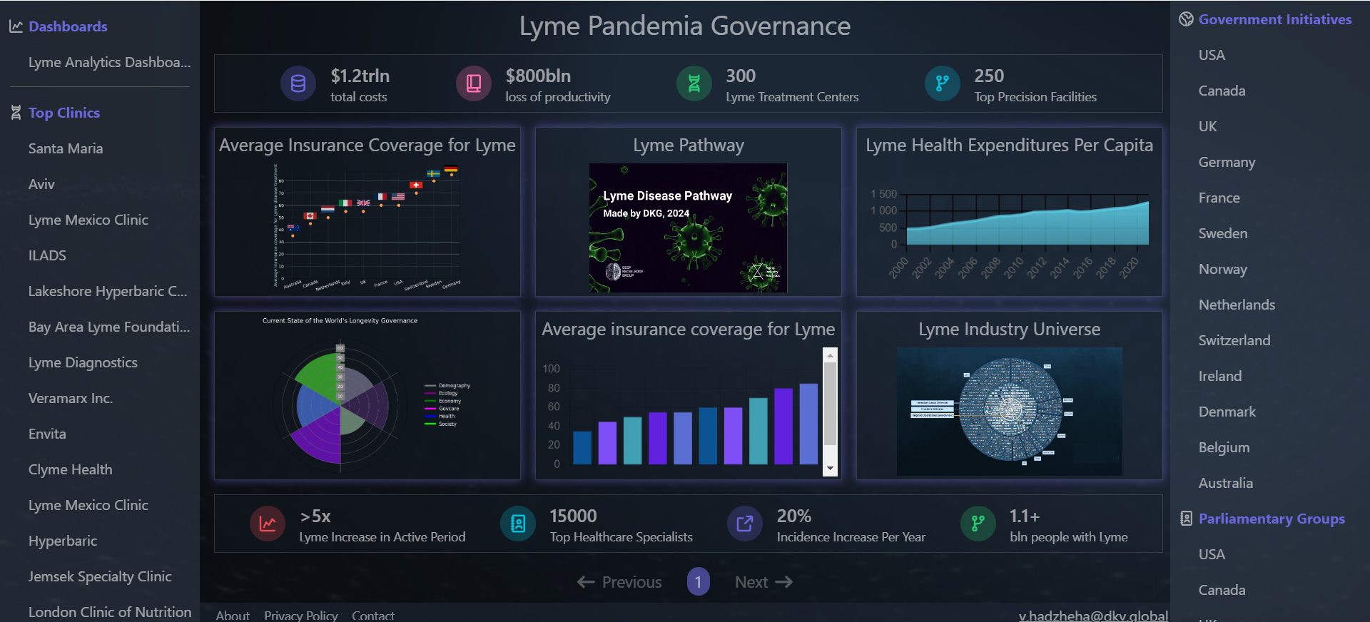Open the Lyme Industry Universe image
Screen dimensions: 1370x622
point(1009,412)
